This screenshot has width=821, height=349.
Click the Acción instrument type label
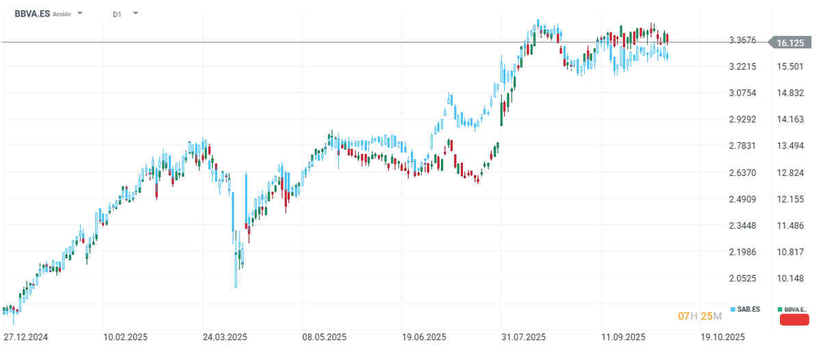[62, 14]
